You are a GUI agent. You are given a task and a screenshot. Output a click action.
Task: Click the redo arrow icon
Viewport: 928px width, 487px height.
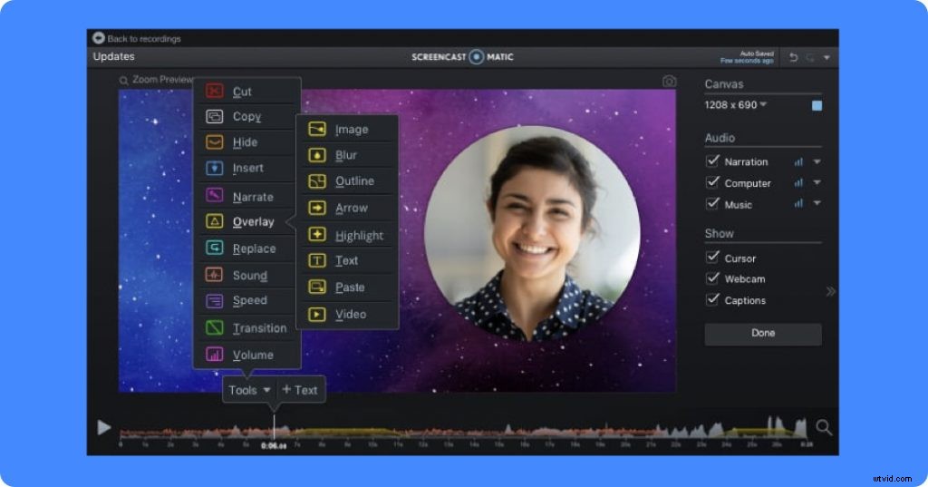[x=810, y=57]
